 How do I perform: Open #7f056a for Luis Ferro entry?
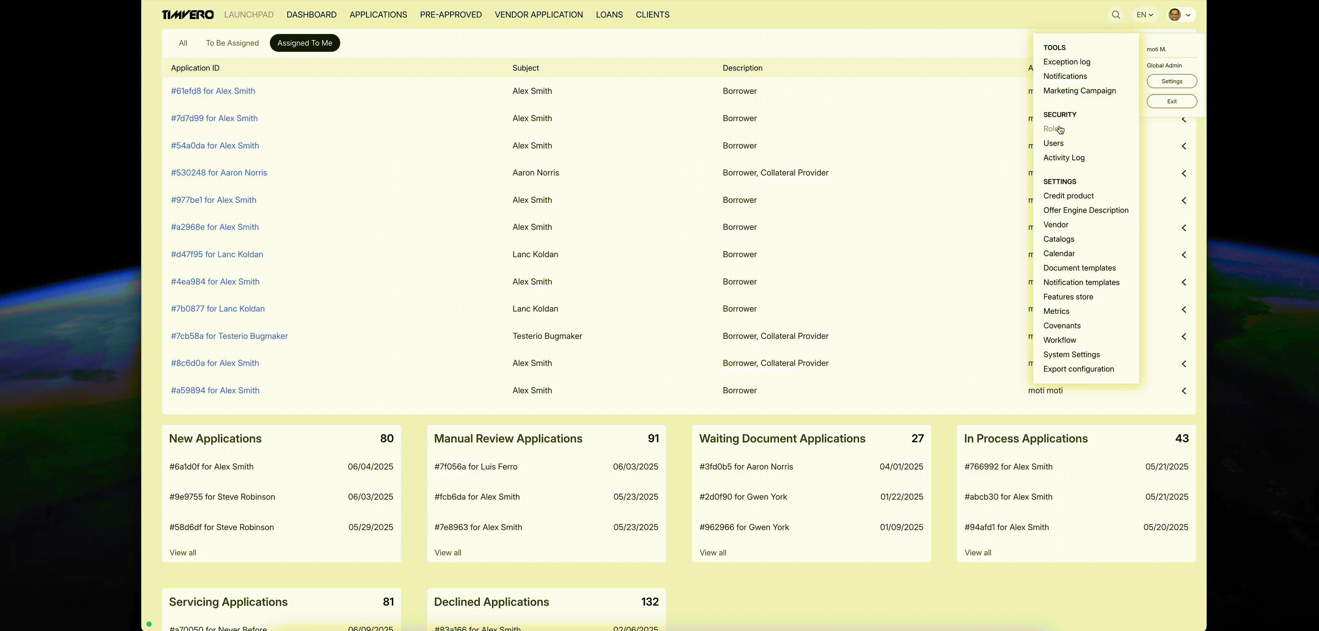click(476, 467)
